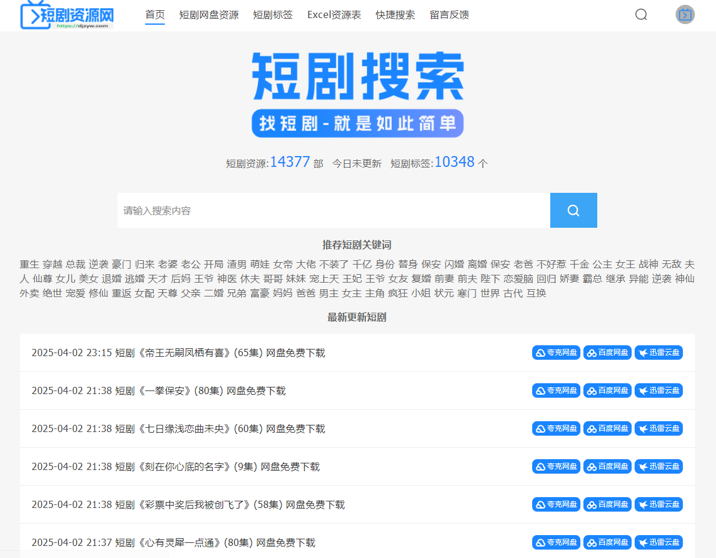The height and width of the screenshot is (558, 716).
Task: Open 迅雷云盘 for 《心有灵犀一点通》
Action: pos(658,542)
